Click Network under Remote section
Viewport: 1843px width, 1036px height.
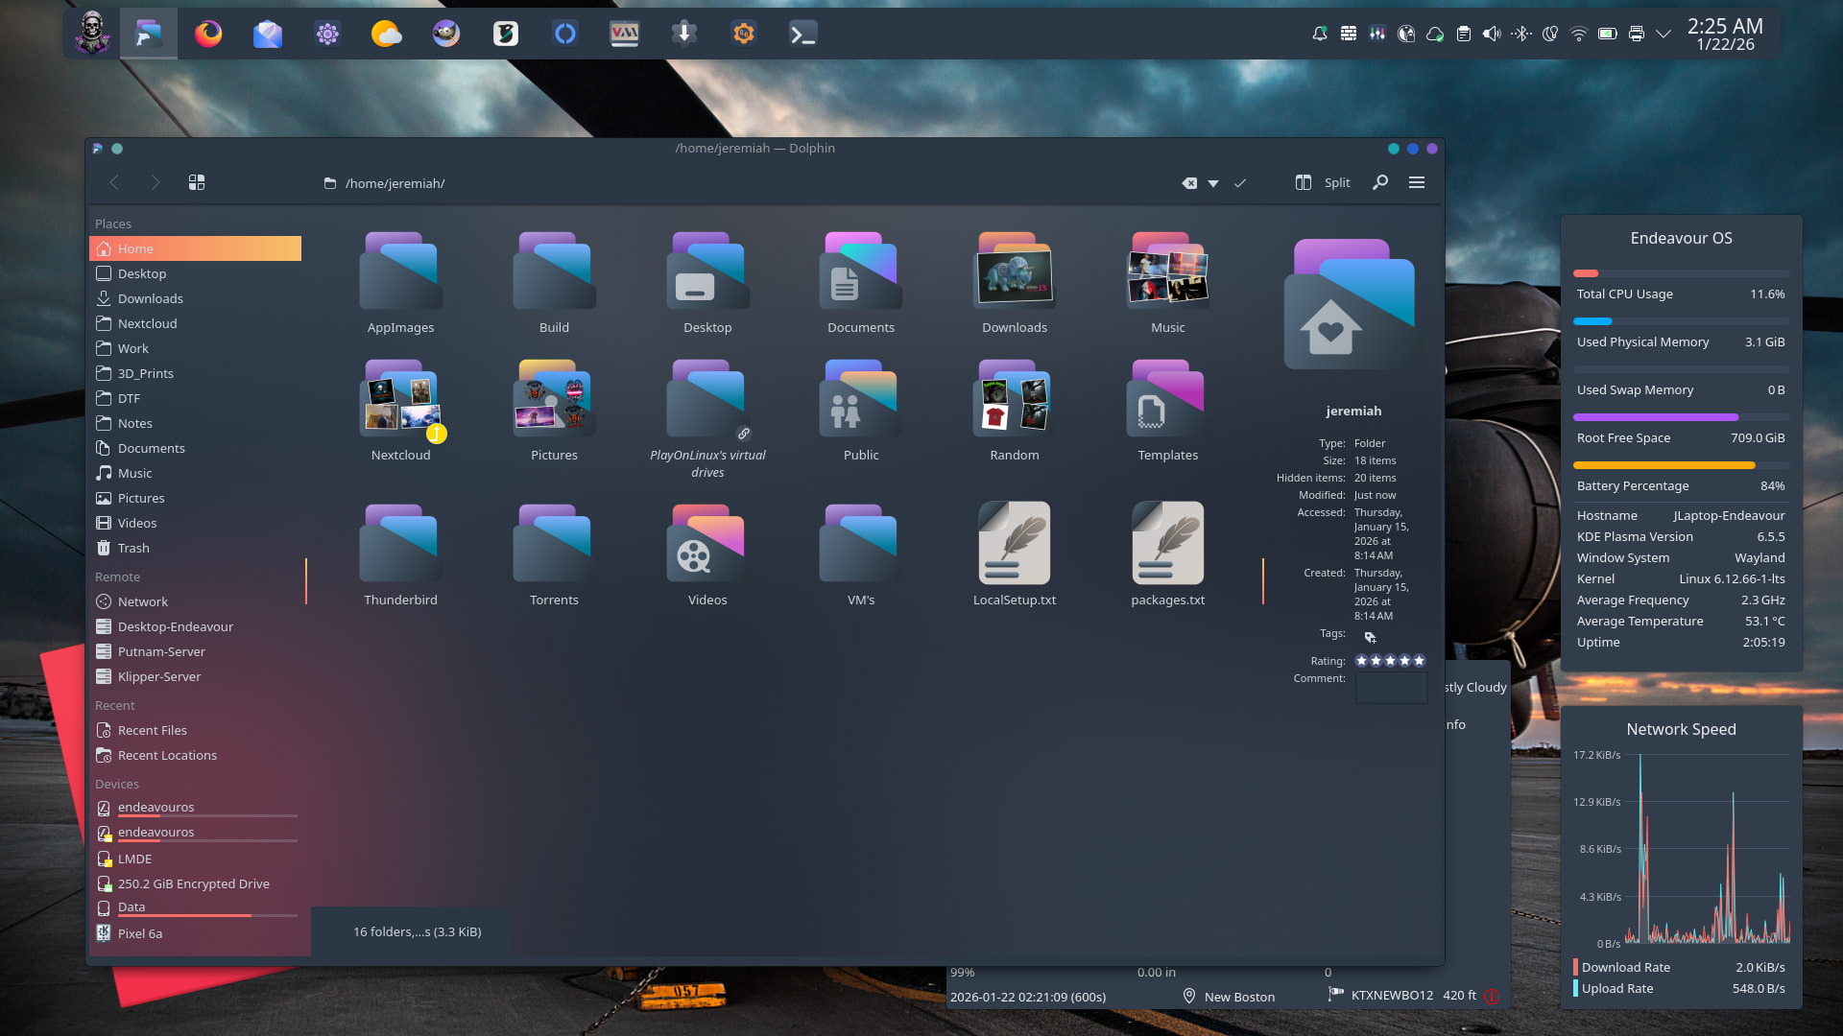(142, 601)
